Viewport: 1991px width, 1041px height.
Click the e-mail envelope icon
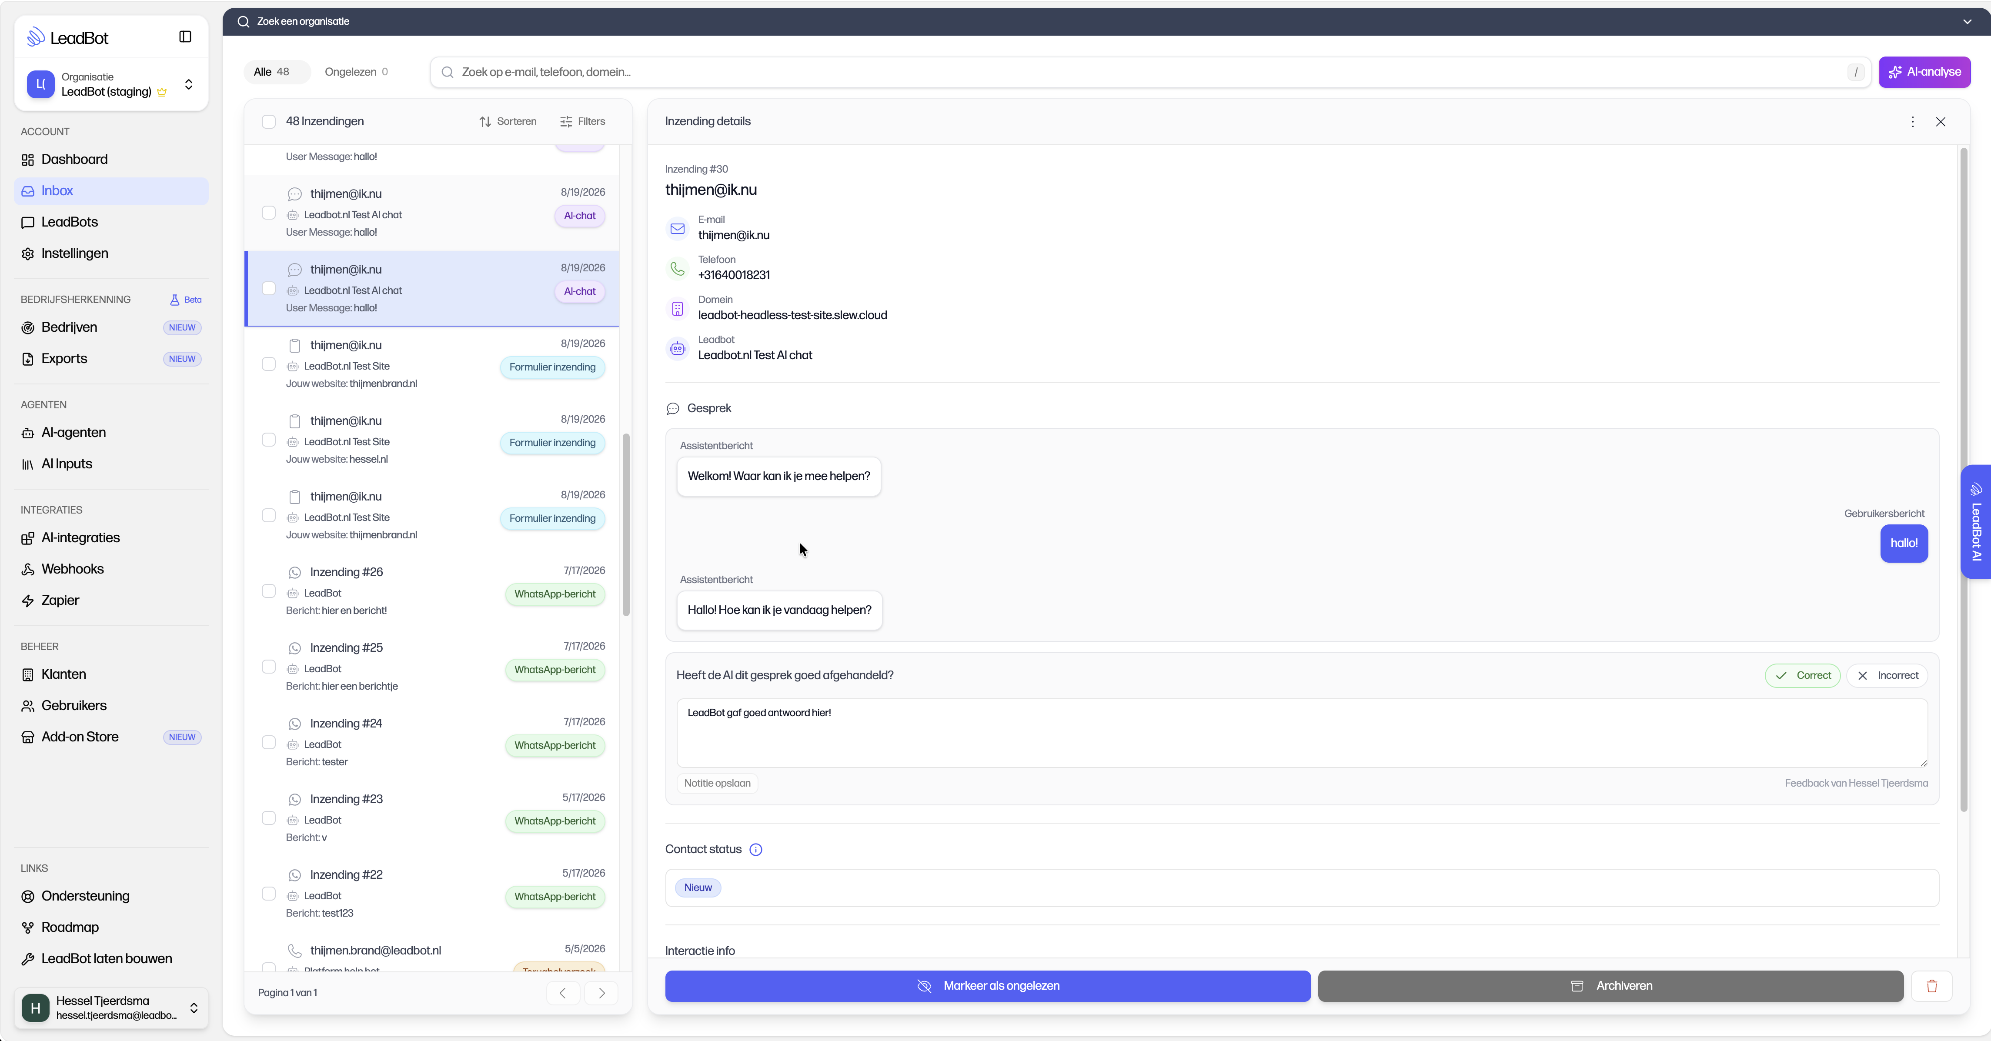[677, 229]
